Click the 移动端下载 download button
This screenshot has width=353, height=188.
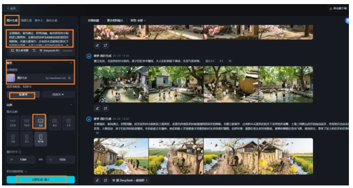pos(338,9)
